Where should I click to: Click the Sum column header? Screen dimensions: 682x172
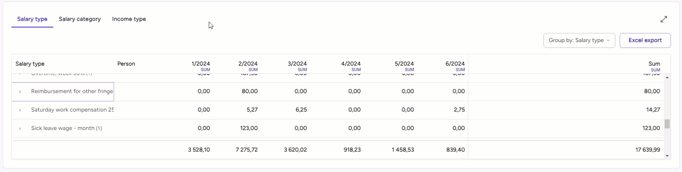(654, 64)
